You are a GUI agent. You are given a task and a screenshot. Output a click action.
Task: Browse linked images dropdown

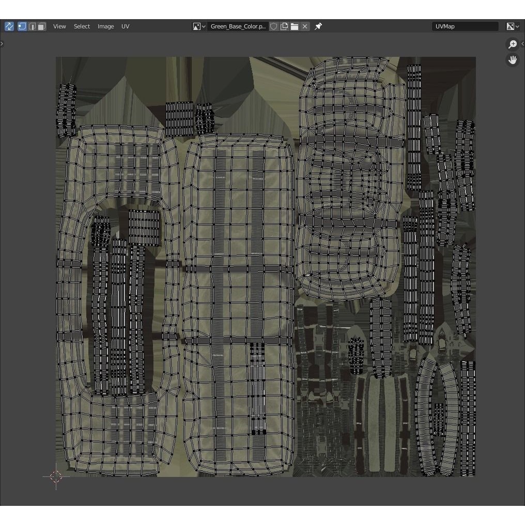point(199,26)
